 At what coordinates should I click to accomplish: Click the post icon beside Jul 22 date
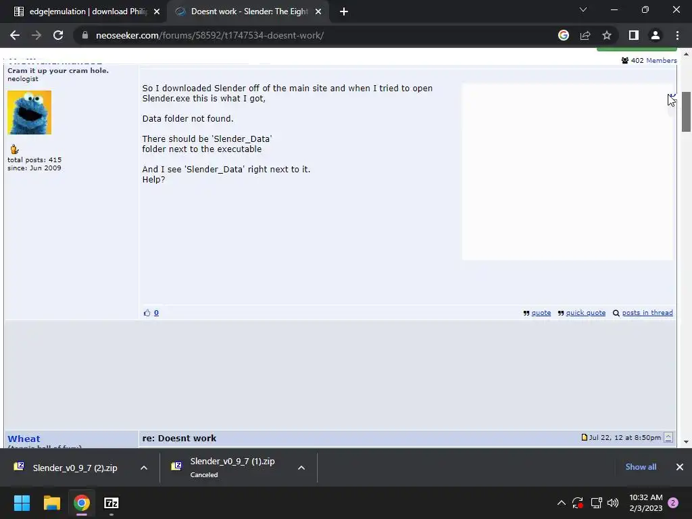[x=585, y=437]
